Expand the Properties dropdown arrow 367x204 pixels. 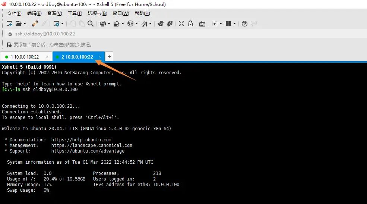[x=62, y=23]
